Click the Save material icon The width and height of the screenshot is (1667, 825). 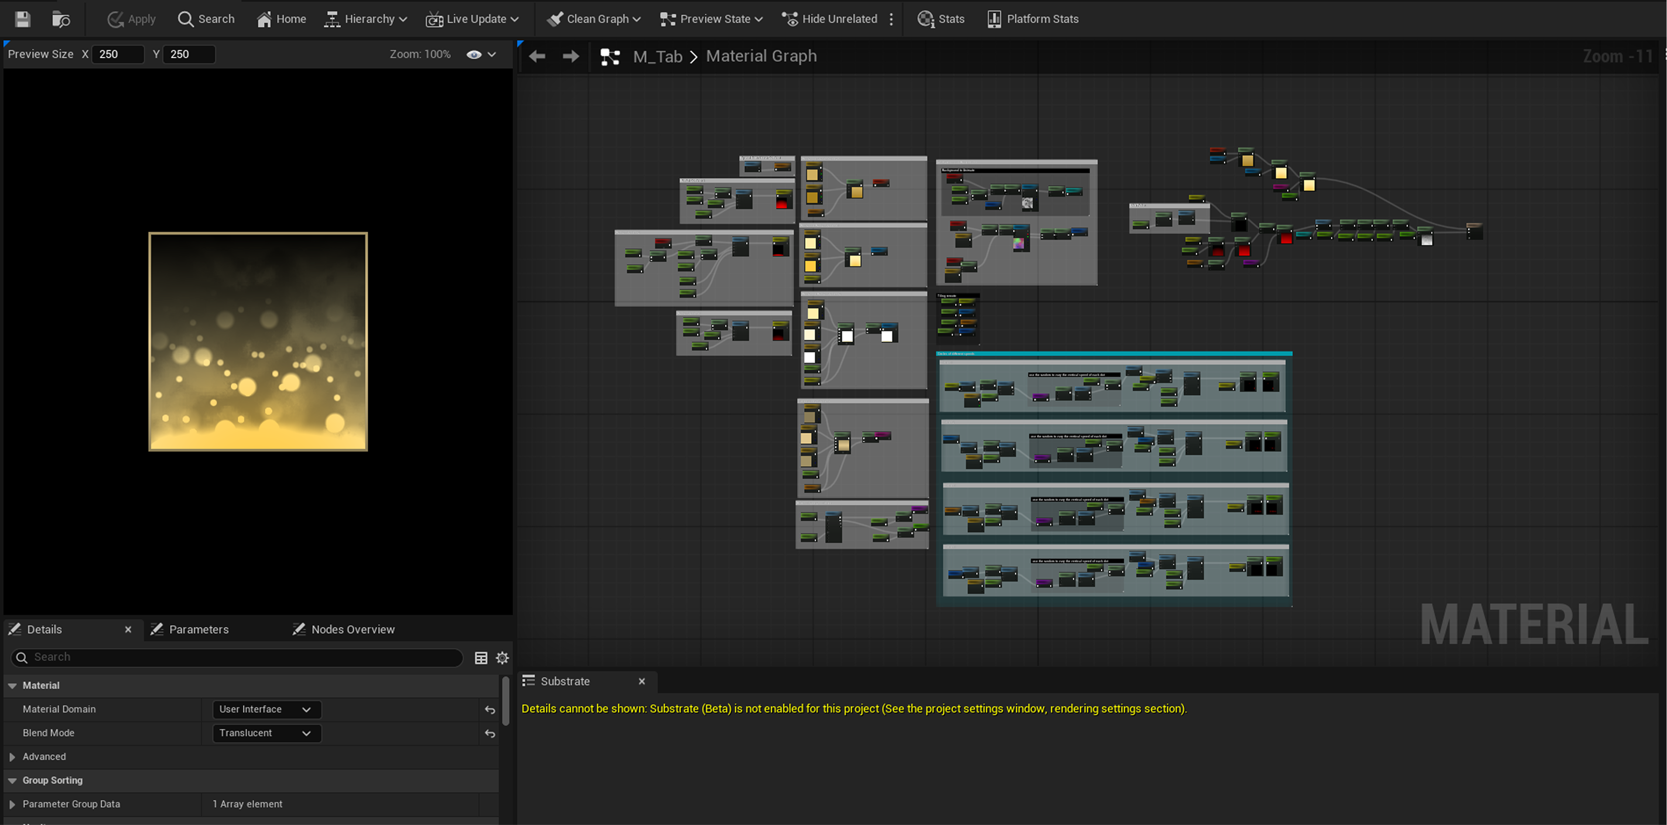23,19
